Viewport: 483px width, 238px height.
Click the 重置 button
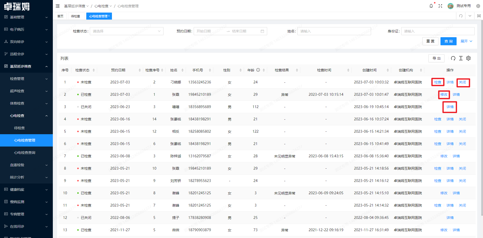point(430,41)
